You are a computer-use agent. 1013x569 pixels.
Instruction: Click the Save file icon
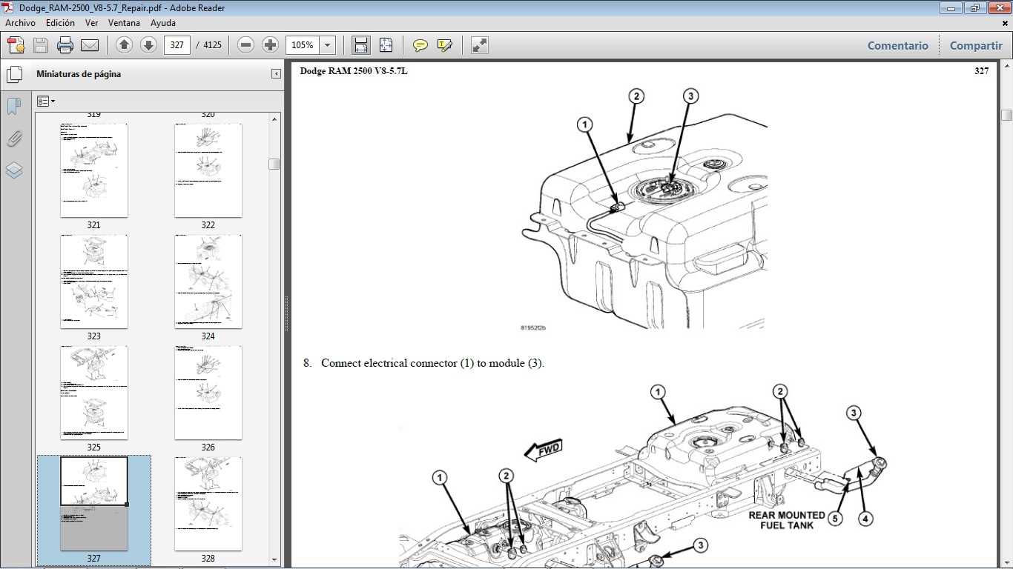41,45
